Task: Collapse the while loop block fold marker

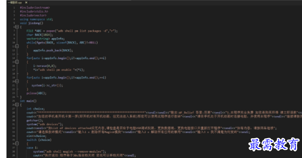Action: coord(17,46)
